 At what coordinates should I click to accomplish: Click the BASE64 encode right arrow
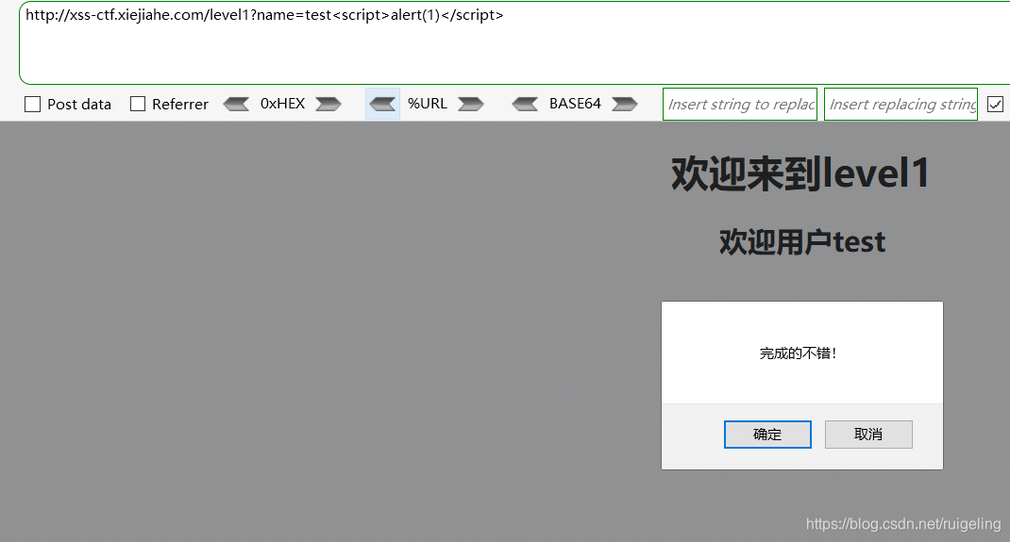tap(624, 104)
